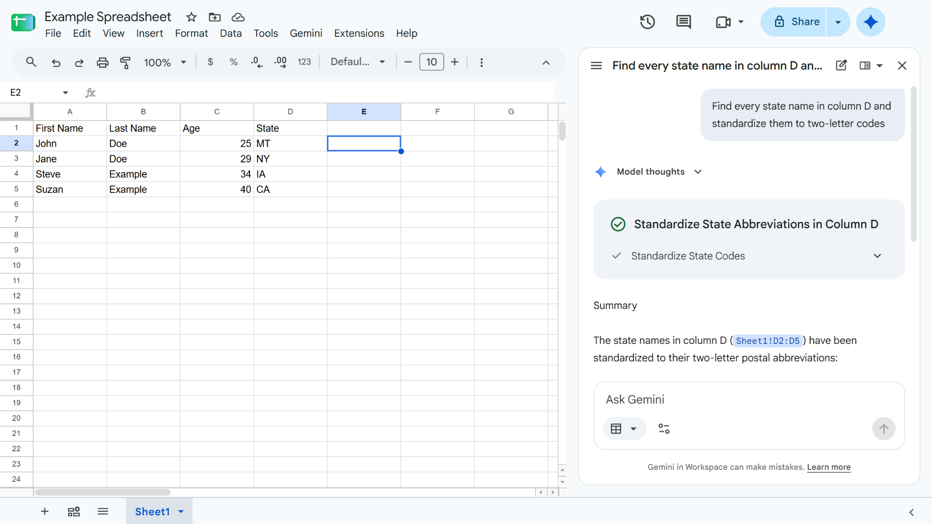Expand Standardize State Codes step
The width and height of the screenshot is (932, 524).
click(x=877, y=256)
